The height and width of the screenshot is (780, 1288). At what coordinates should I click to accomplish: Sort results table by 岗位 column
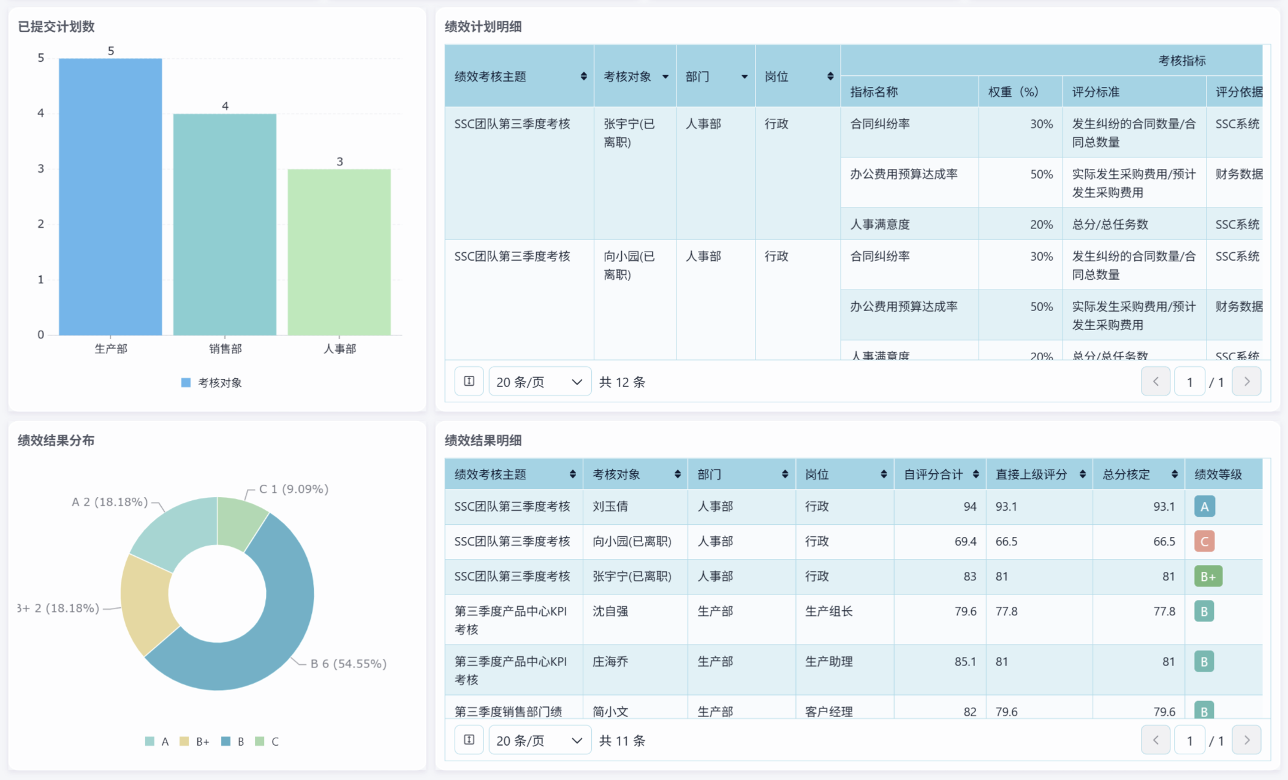point(884,474)
